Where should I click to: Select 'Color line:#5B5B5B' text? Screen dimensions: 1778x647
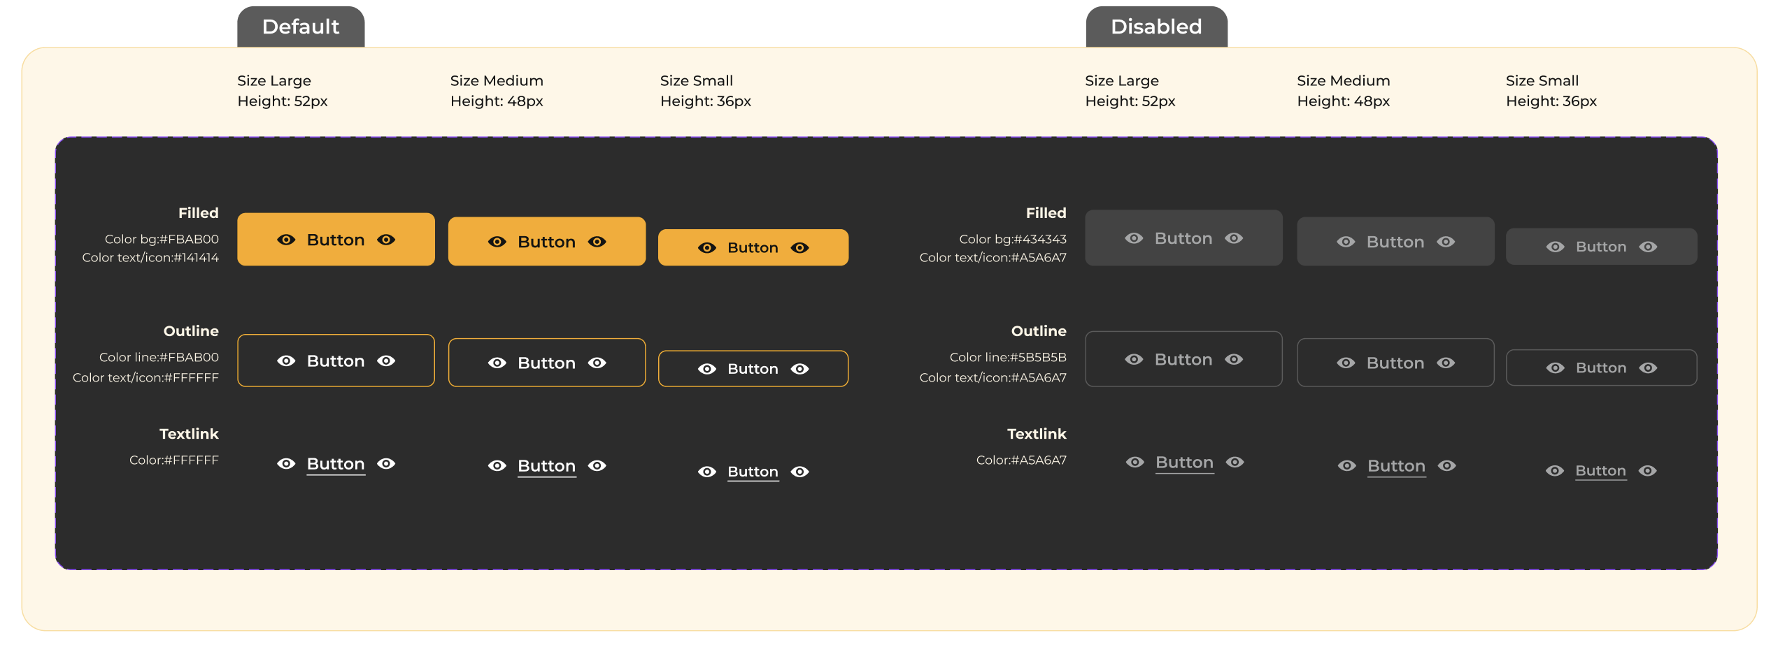(x=1008, y=357)
